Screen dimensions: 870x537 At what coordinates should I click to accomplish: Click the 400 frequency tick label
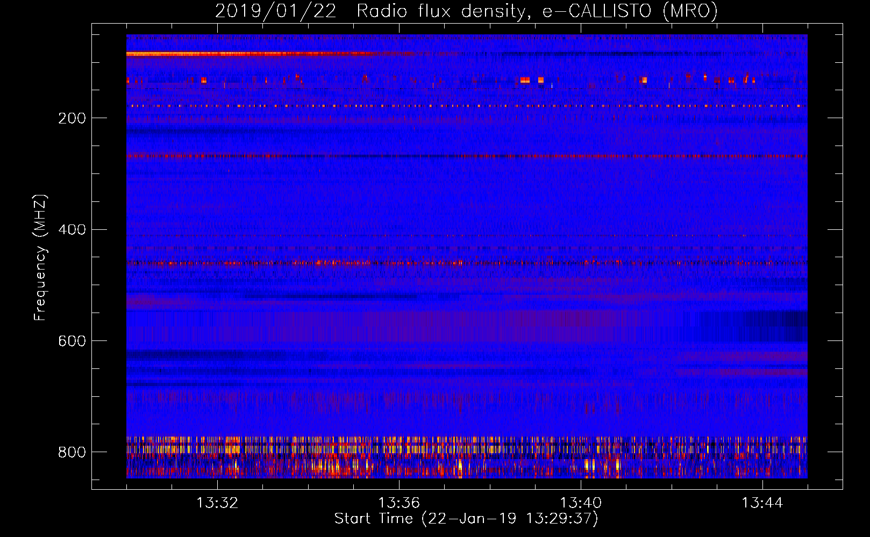click(x=72, y=230)
